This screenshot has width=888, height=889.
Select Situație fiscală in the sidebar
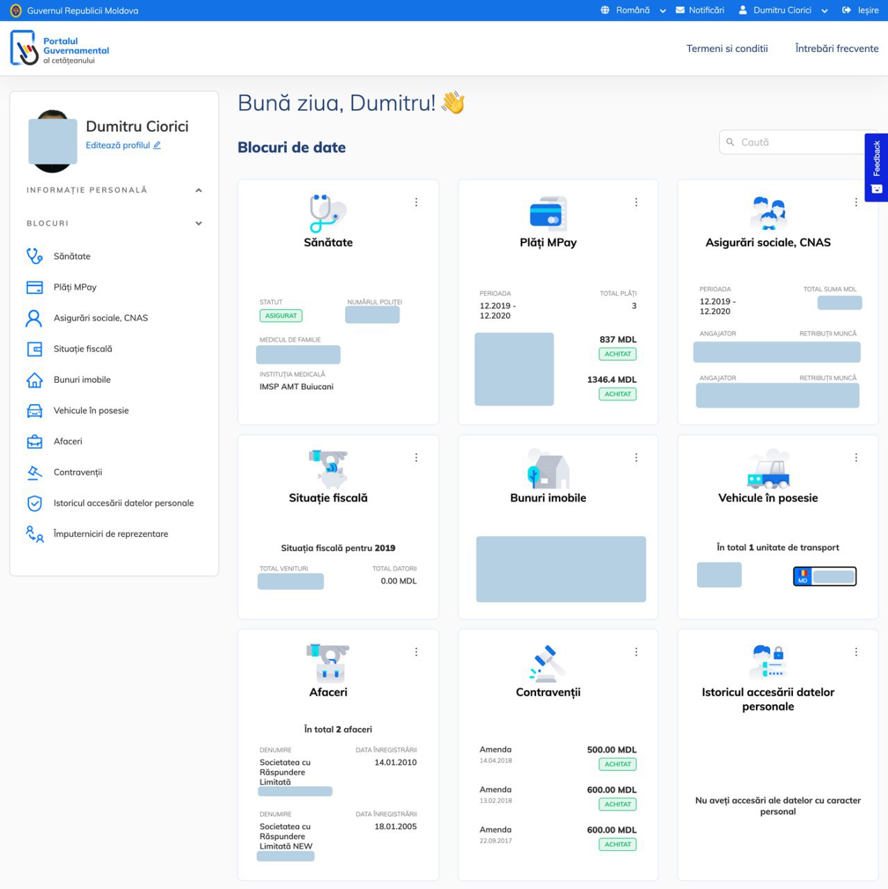pyautogui.click(x=83, y=349)
